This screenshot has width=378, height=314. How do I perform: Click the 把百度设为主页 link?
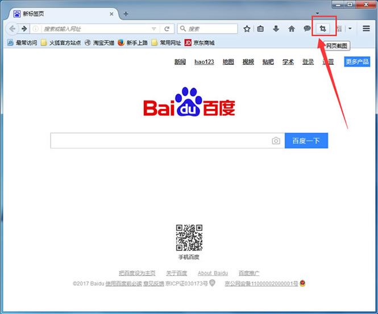[137, 273]
